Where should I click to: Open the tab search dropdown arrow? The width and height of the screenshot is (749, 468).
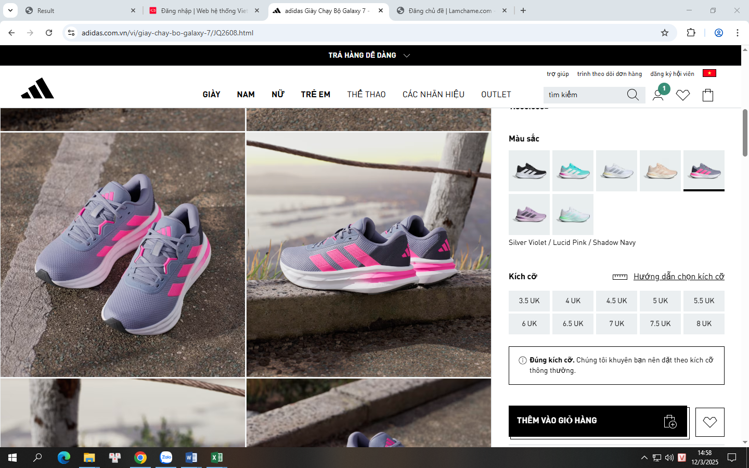(x=10, y=10)
